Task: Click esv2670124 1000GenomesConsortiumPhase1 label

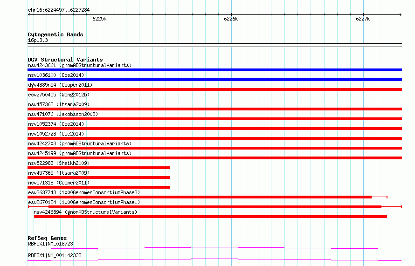Action: pos(84,202)
